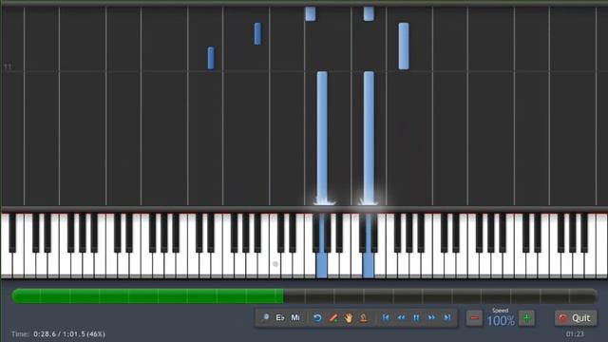The width and height of the screenshot is (608, 342).
Task: Pause the song playback
Action: coord(416,317)
